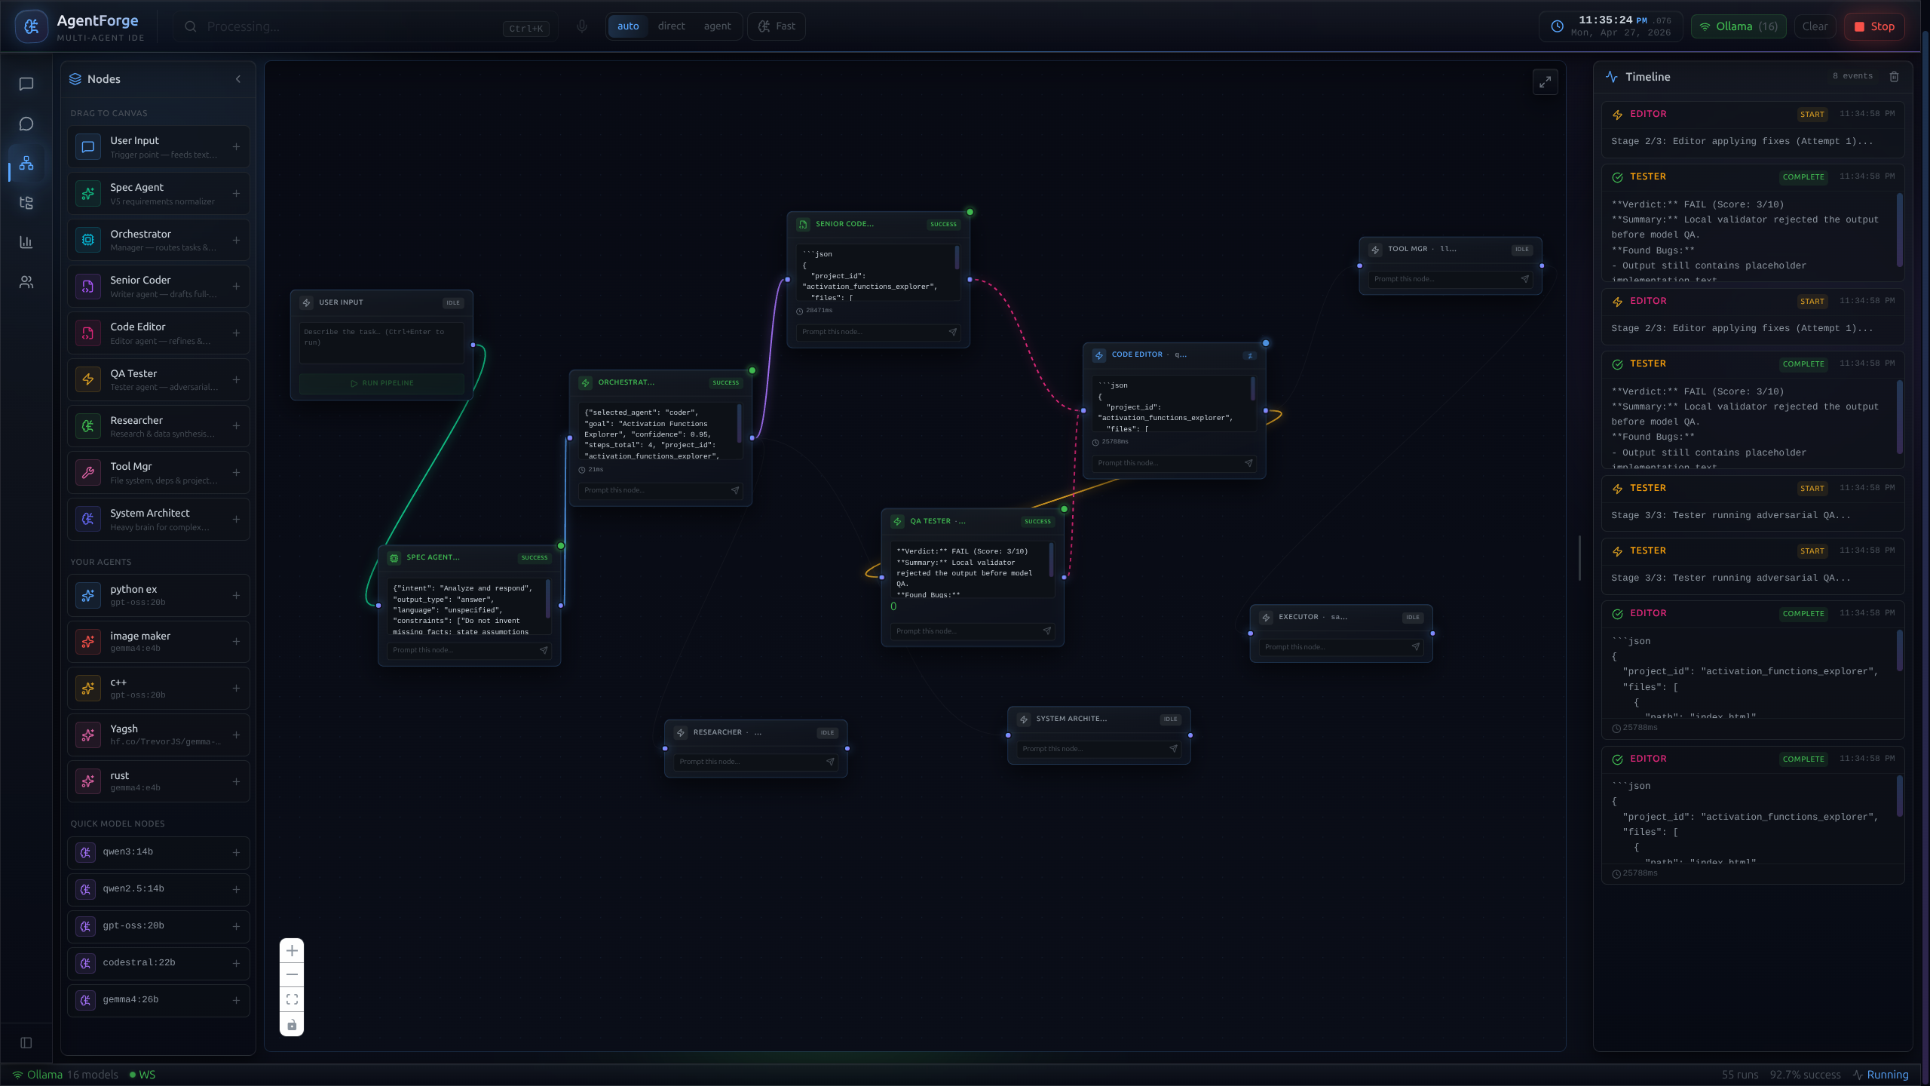Send prompt in Spec Agent node
This screenshot has width=1930, height=1086.
tap(543, 650)
